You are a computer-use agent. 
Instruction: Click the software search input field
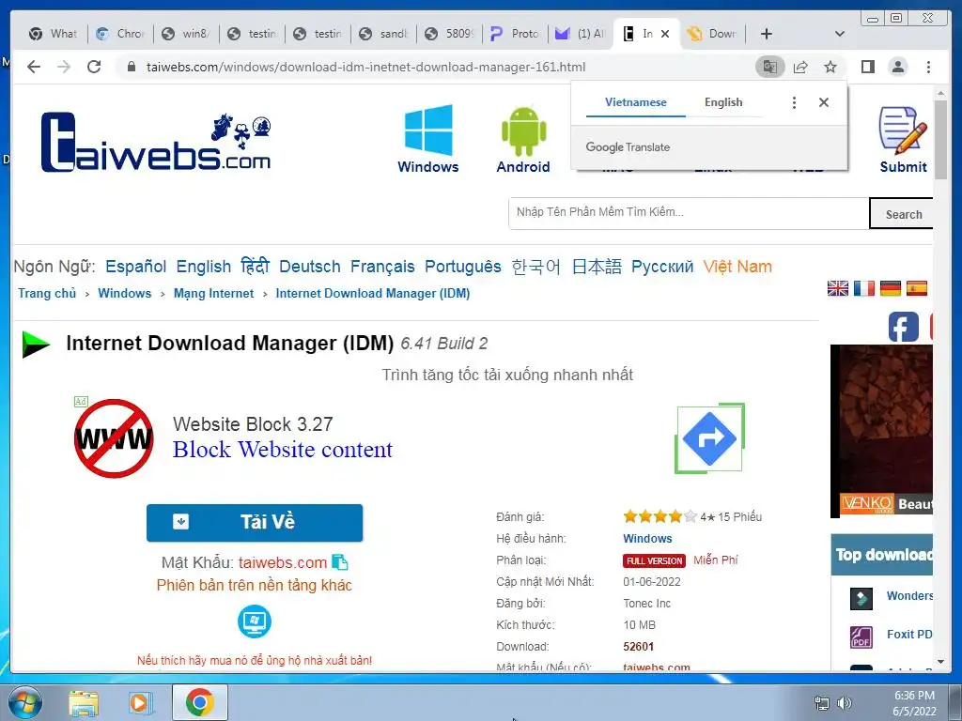(x=689, y=213)
